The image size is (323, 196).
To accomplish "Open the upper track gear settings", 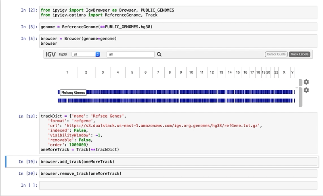I will 306,82.
